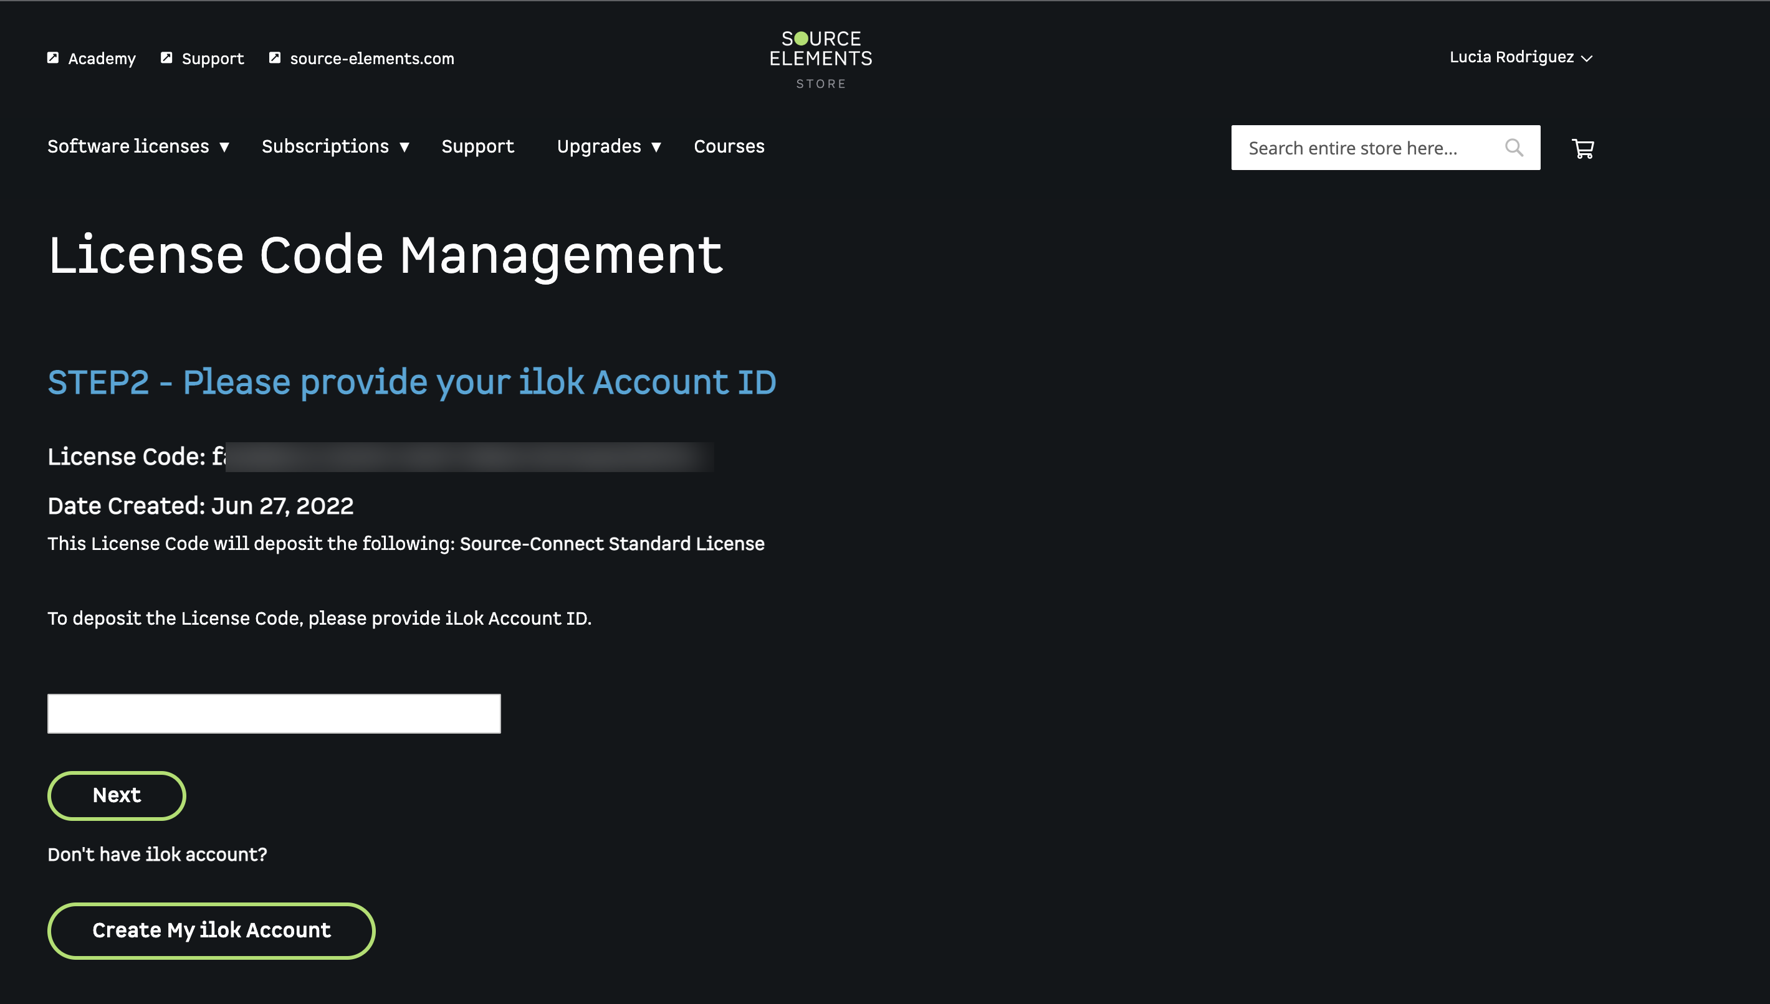Click the external icon beside top Support
The height and width of the screenshot is (1004, 1770).
[166, 58]
